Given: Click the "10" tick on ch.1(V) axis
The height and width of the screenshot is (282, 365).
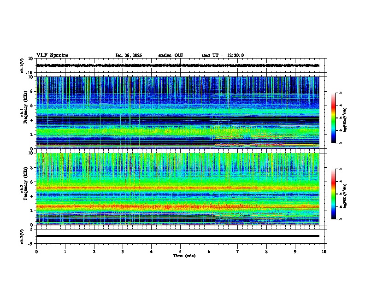Looking at the screenshot, I should click(31, 59).
